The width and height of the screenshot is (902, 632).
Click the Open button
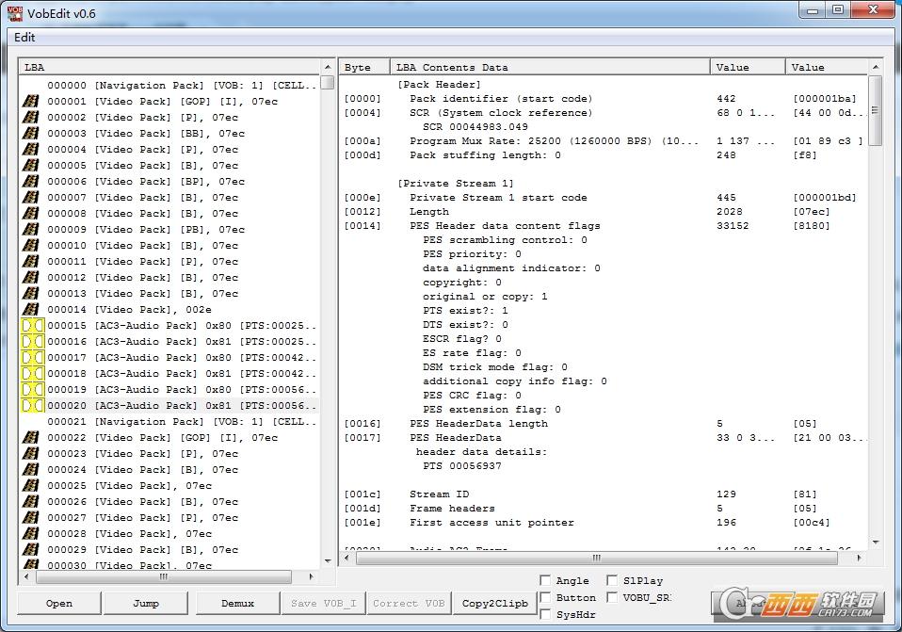tap(59, 603)
